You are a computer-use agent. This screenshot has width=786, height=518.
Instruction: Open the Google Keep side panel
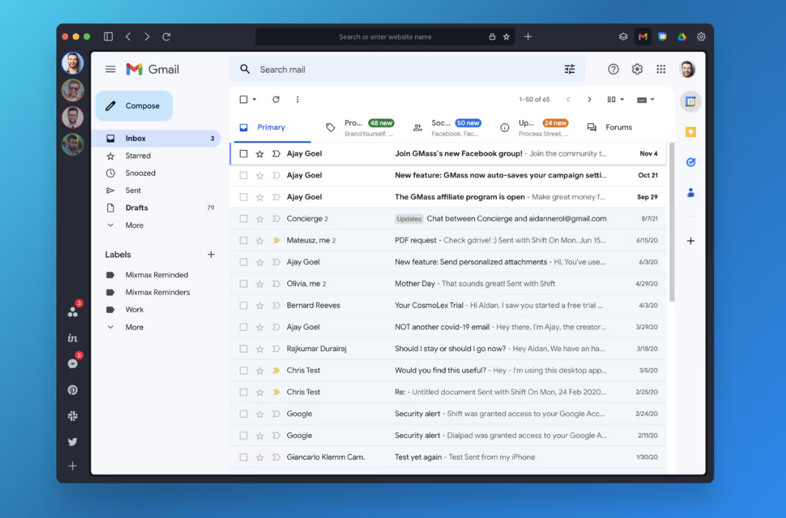[691, 131]
